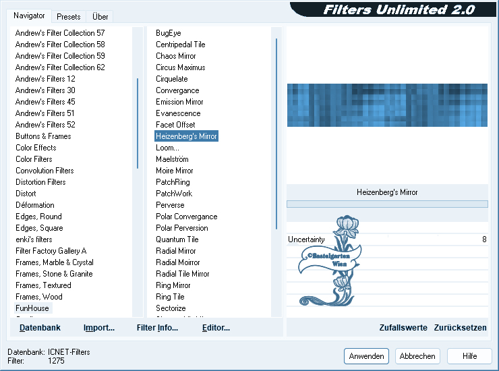Viewport: 499px width, 371px height.
Task: Click the blue filter preview image
Action: pos(387,105)
